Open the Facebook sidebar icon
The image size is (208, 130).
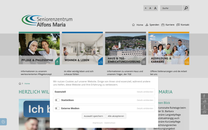[204, 96]
